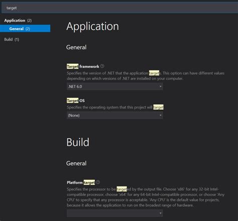Click the large 'Application' page heading
The image size is (238, 221).
(92, 26)
